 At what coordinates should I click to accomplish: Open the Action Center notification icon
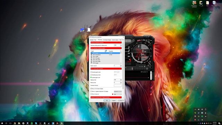pyautogui.click(x=219, y=124)
